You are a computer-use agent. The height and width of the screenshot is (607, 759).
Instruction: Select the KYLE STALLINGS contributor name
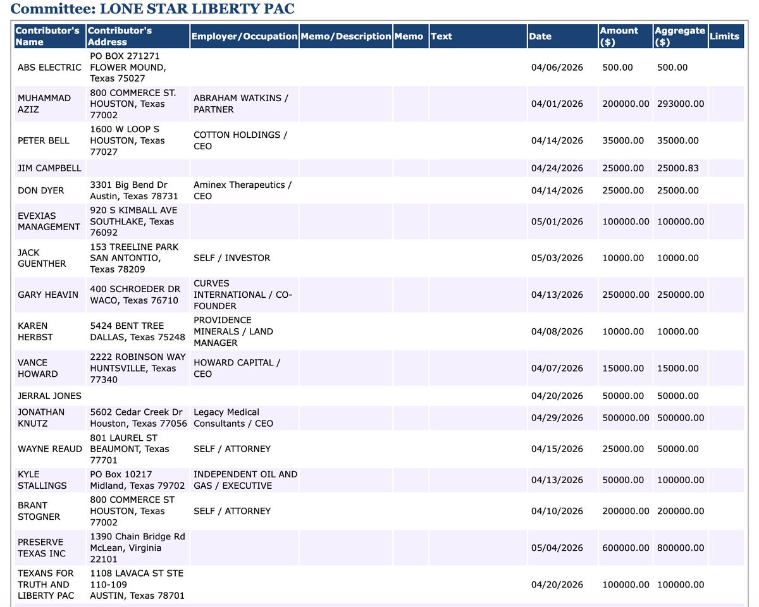pos(44,480)
